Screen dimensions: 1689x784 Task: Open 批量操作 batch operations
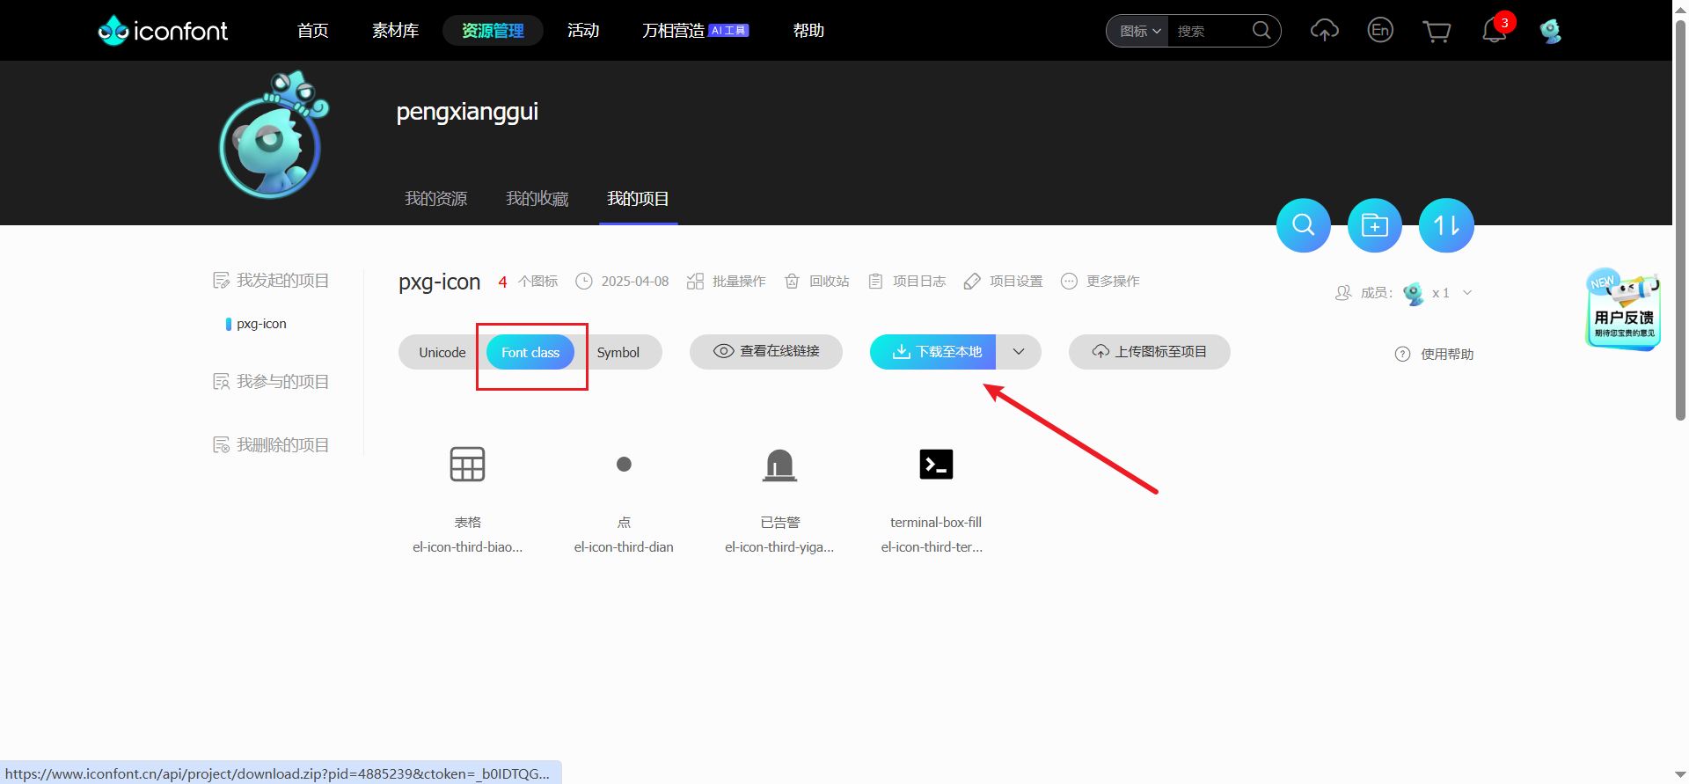[x=727, y=282]
